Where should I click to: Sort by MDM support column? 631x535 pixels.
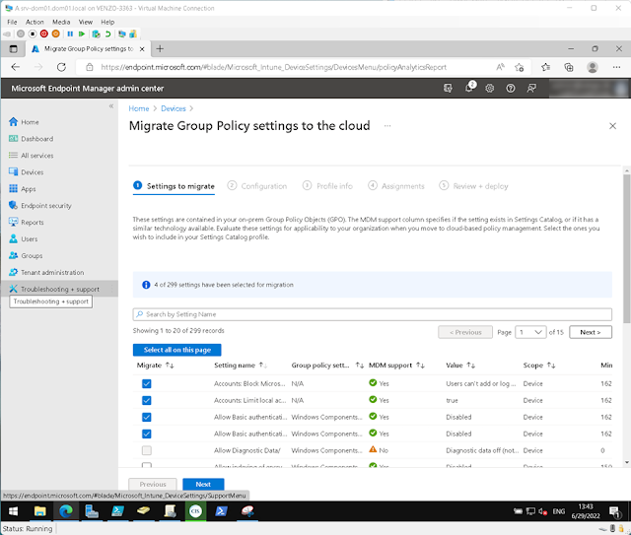point(396,366)
